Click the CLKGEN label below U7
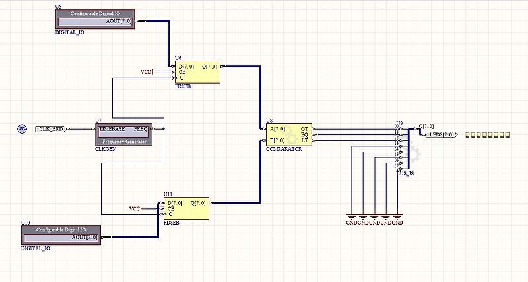This screenshot has width=528, height=282. click(106, 150)
